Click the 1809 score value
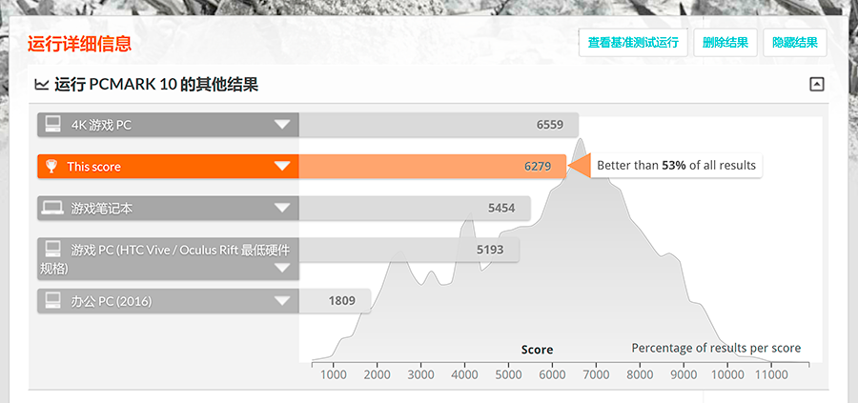 click(342, 301)
